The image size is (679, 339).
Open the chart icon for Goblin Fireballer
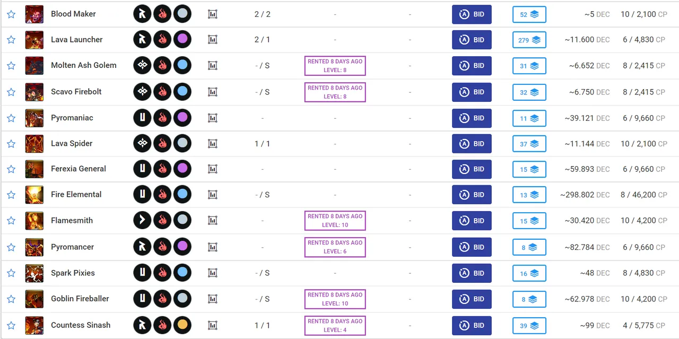point(213,299)
